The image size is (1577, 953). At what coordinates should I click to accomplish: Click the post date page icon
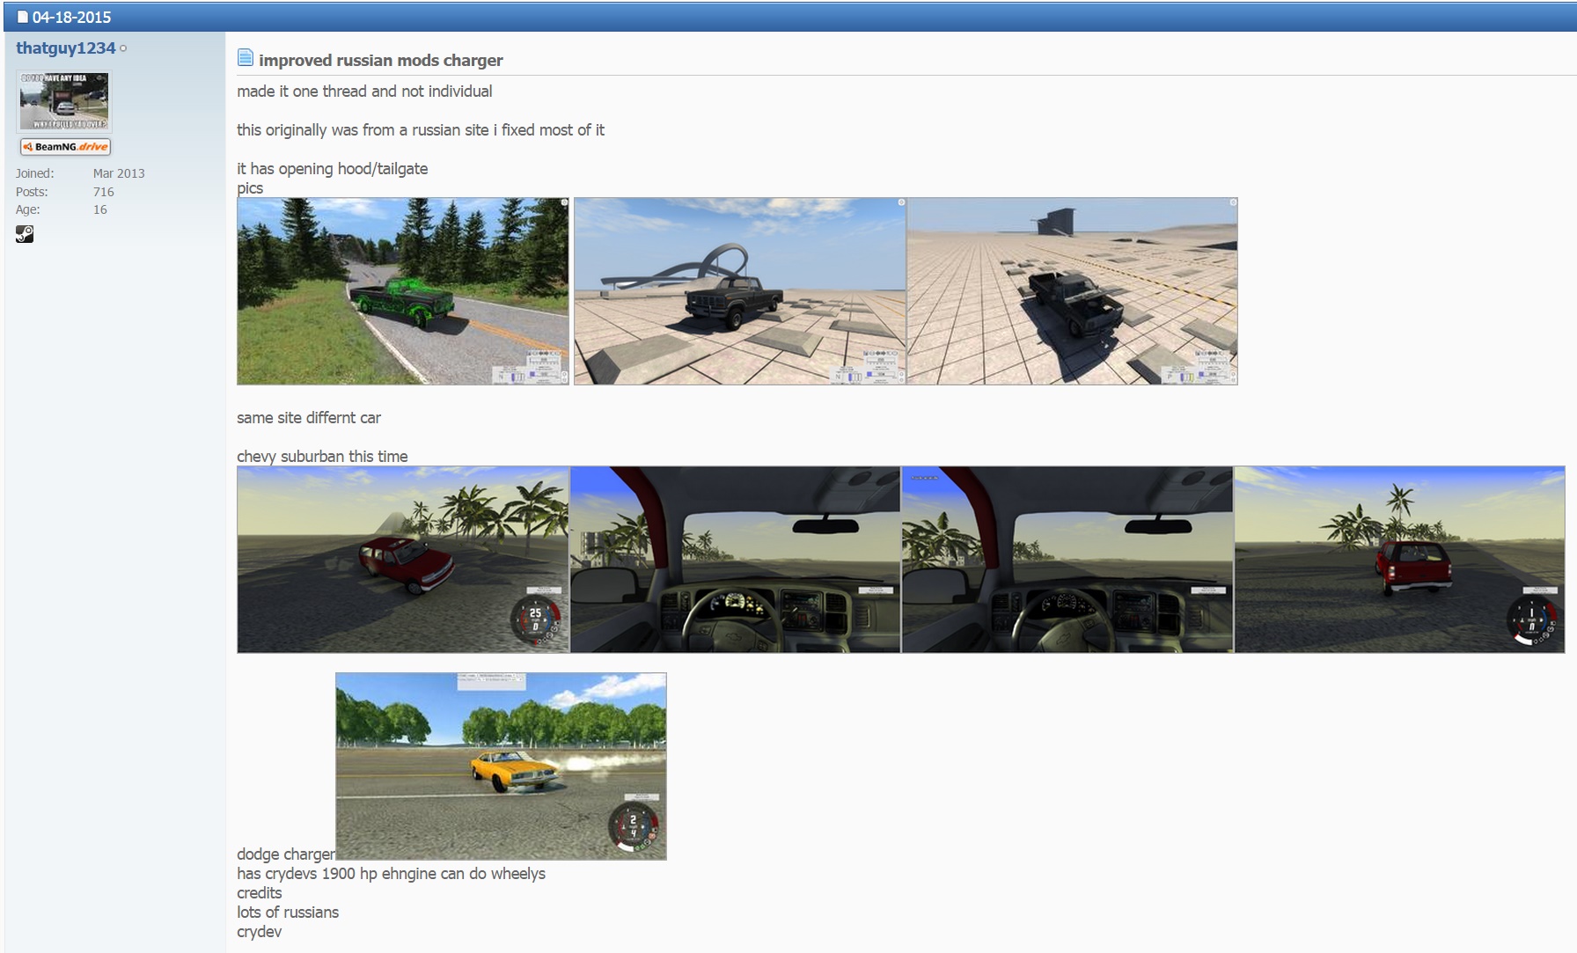point(23,17)
